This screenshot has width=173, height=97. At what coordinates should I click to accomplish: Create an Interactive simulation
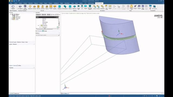click(x=102, y=7)
